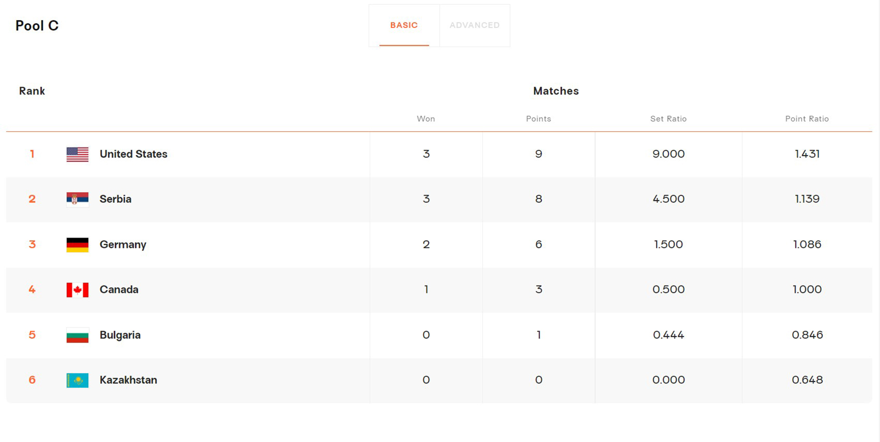Click the Points column header
The image size is (880, 442).
point(538,119)
